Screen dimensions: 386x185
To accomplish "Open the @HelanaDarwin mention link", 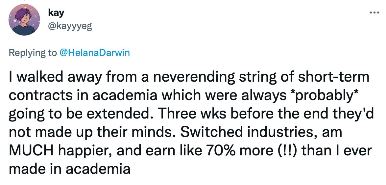I will coord(94,53).
